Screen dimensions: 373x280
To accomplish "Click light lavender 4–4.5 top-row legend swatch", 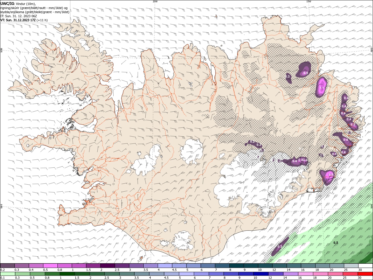I will [165, 266].
